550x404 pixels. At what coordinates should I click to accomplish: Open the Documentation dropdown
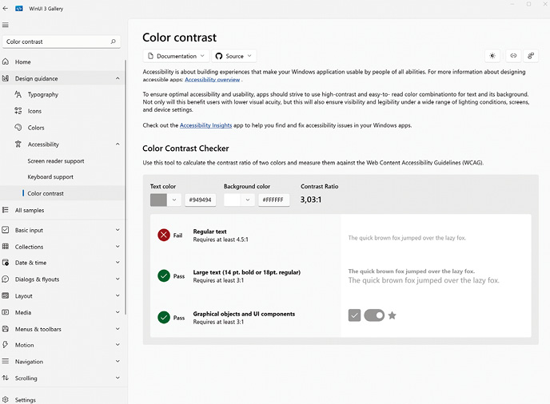[x=176, y=56]
